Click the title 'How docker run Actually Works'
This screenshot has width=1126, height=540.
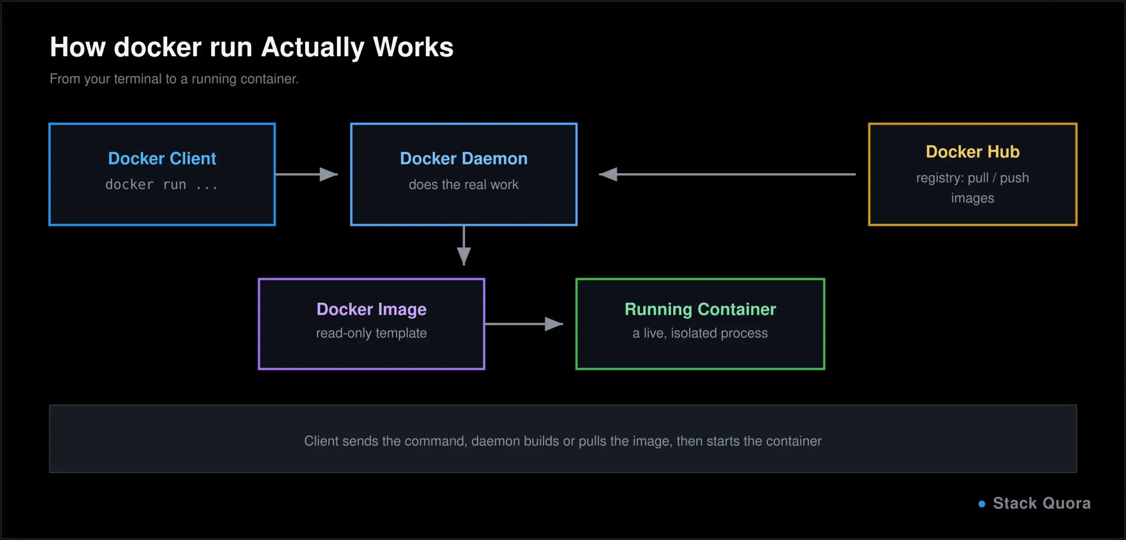click(252, 47)
